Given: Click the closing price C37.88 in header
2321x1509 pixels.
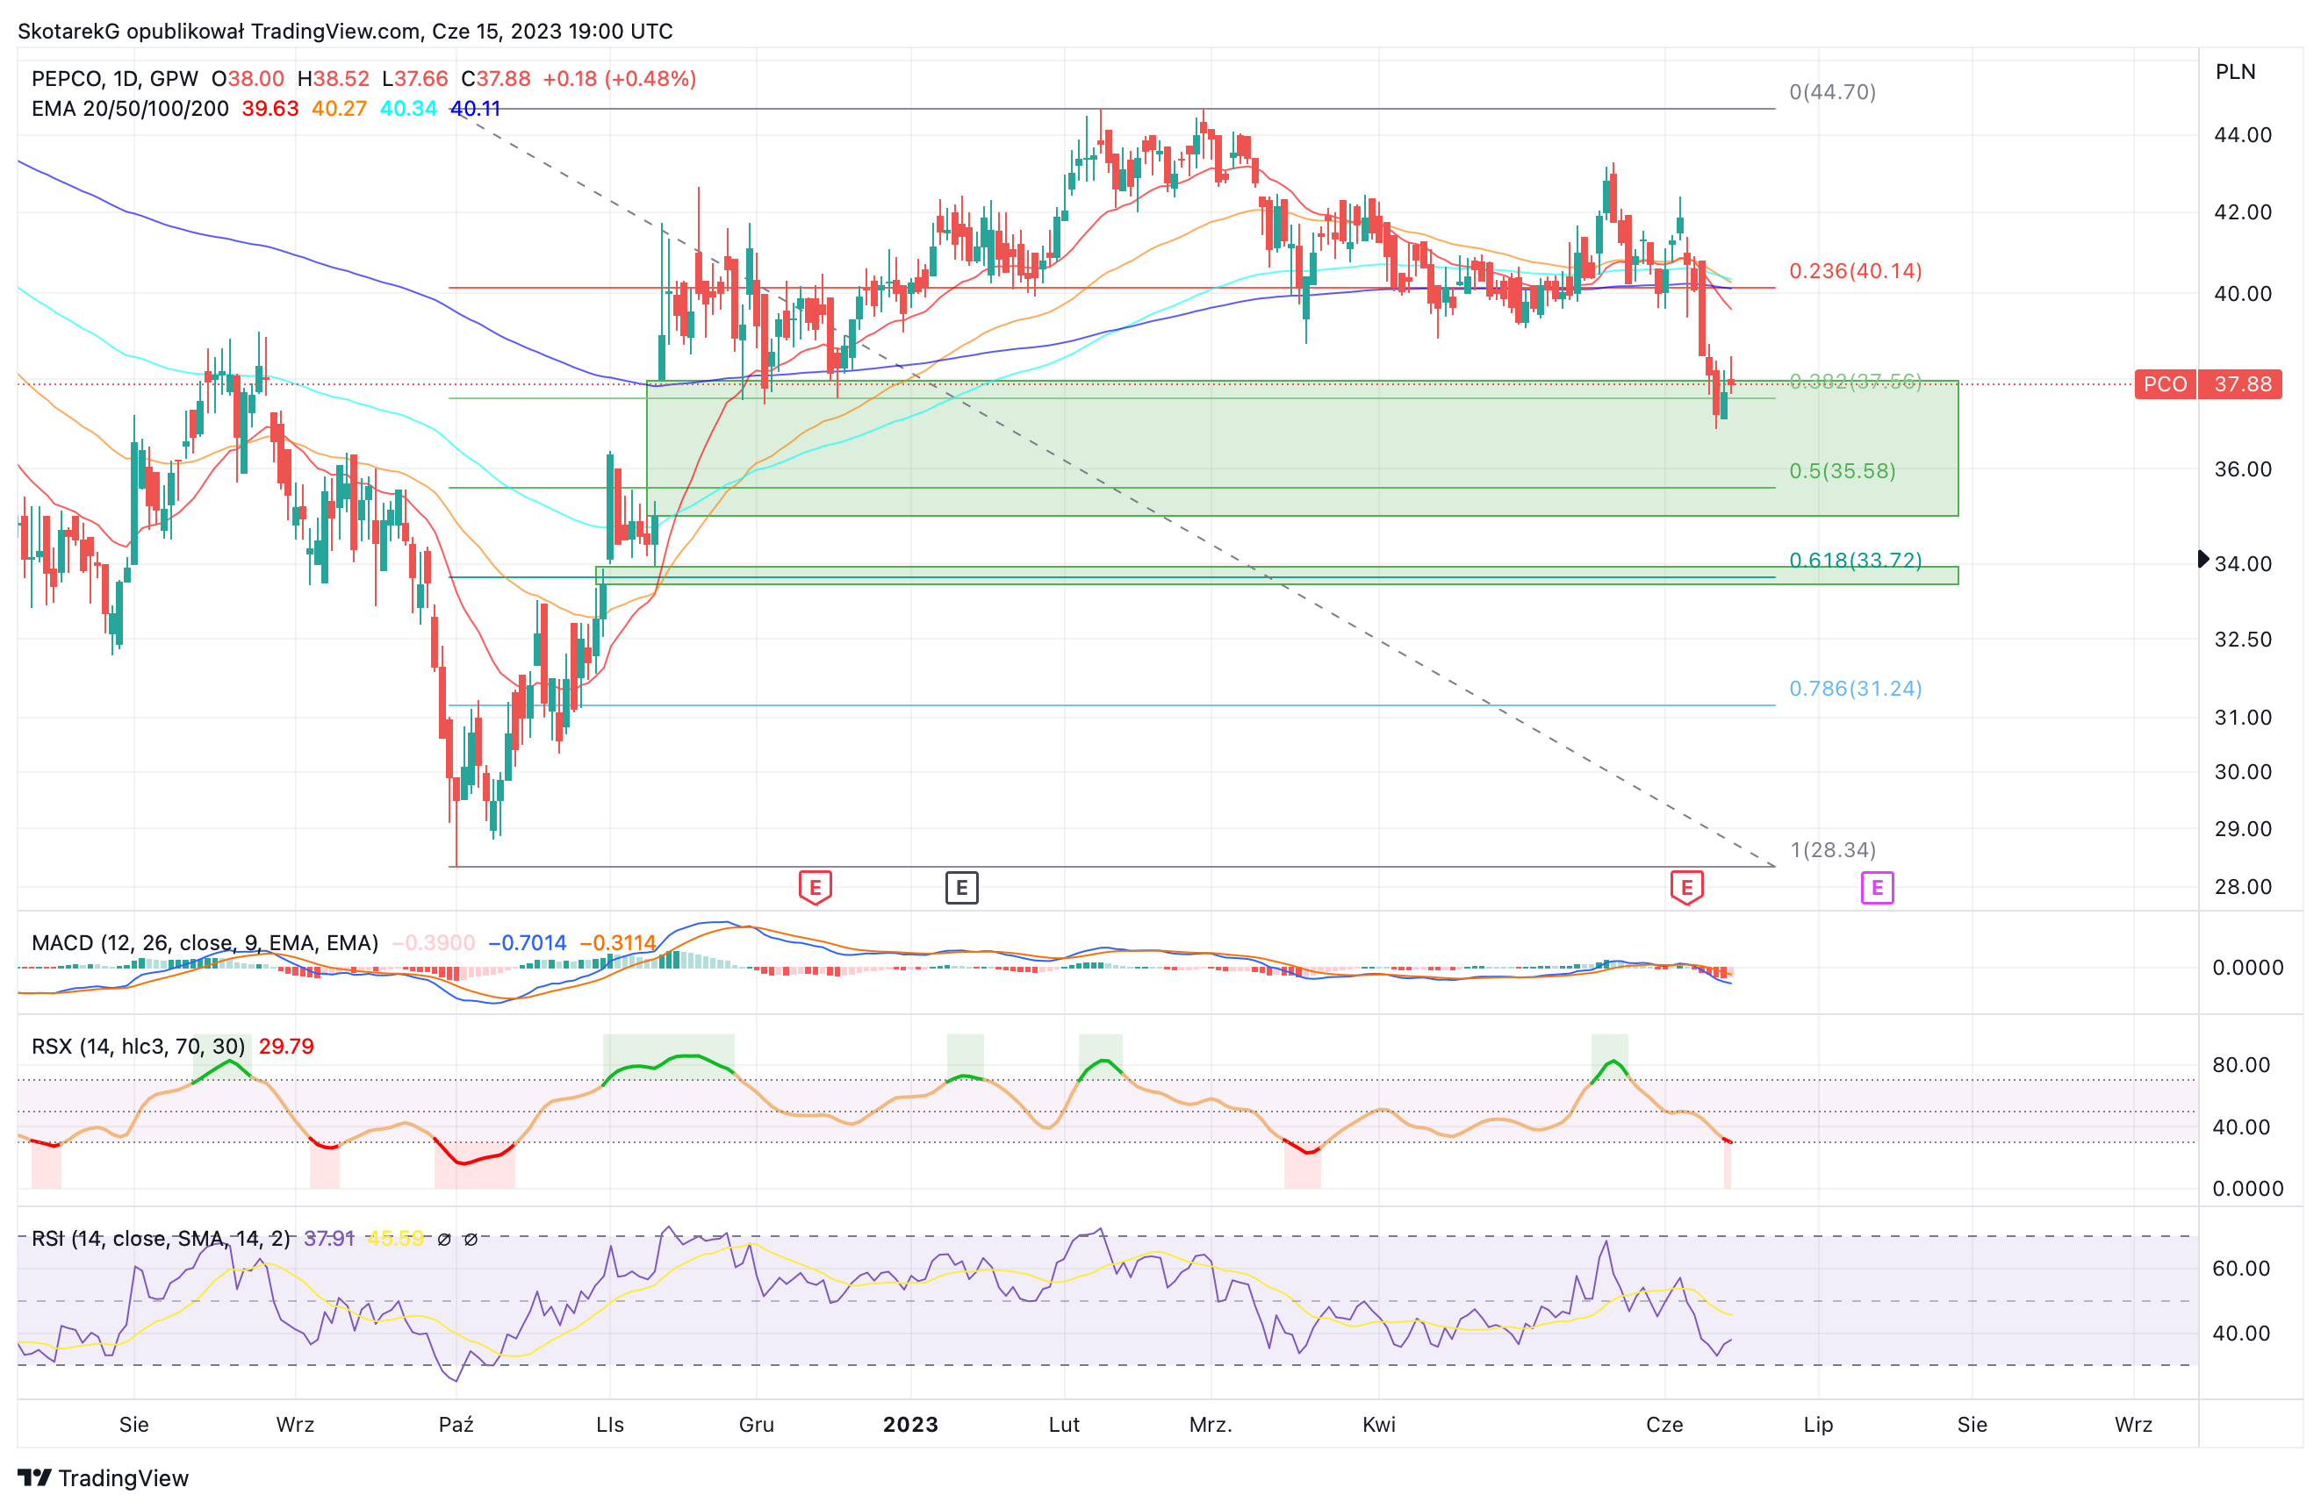Looking at the screenshot, I should point(495,79).
